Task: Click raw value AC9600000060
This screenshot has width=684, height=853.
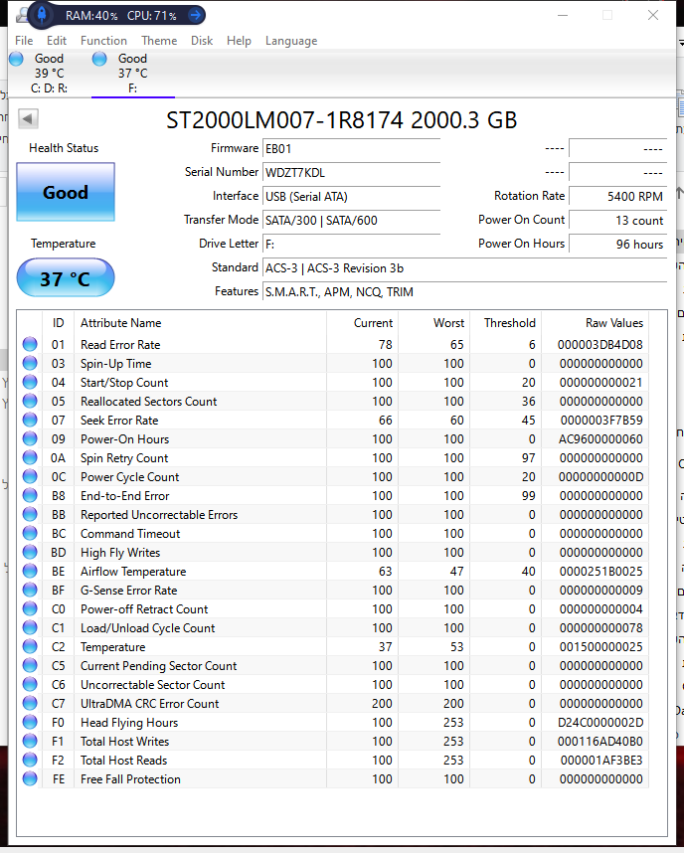Action: 600,439
